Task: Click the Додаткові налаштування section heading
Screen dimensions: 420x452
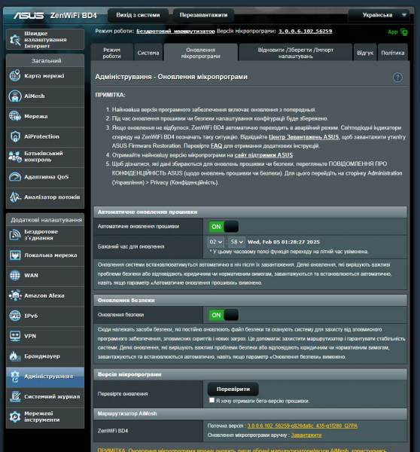Action: click(x=46, y=220)
